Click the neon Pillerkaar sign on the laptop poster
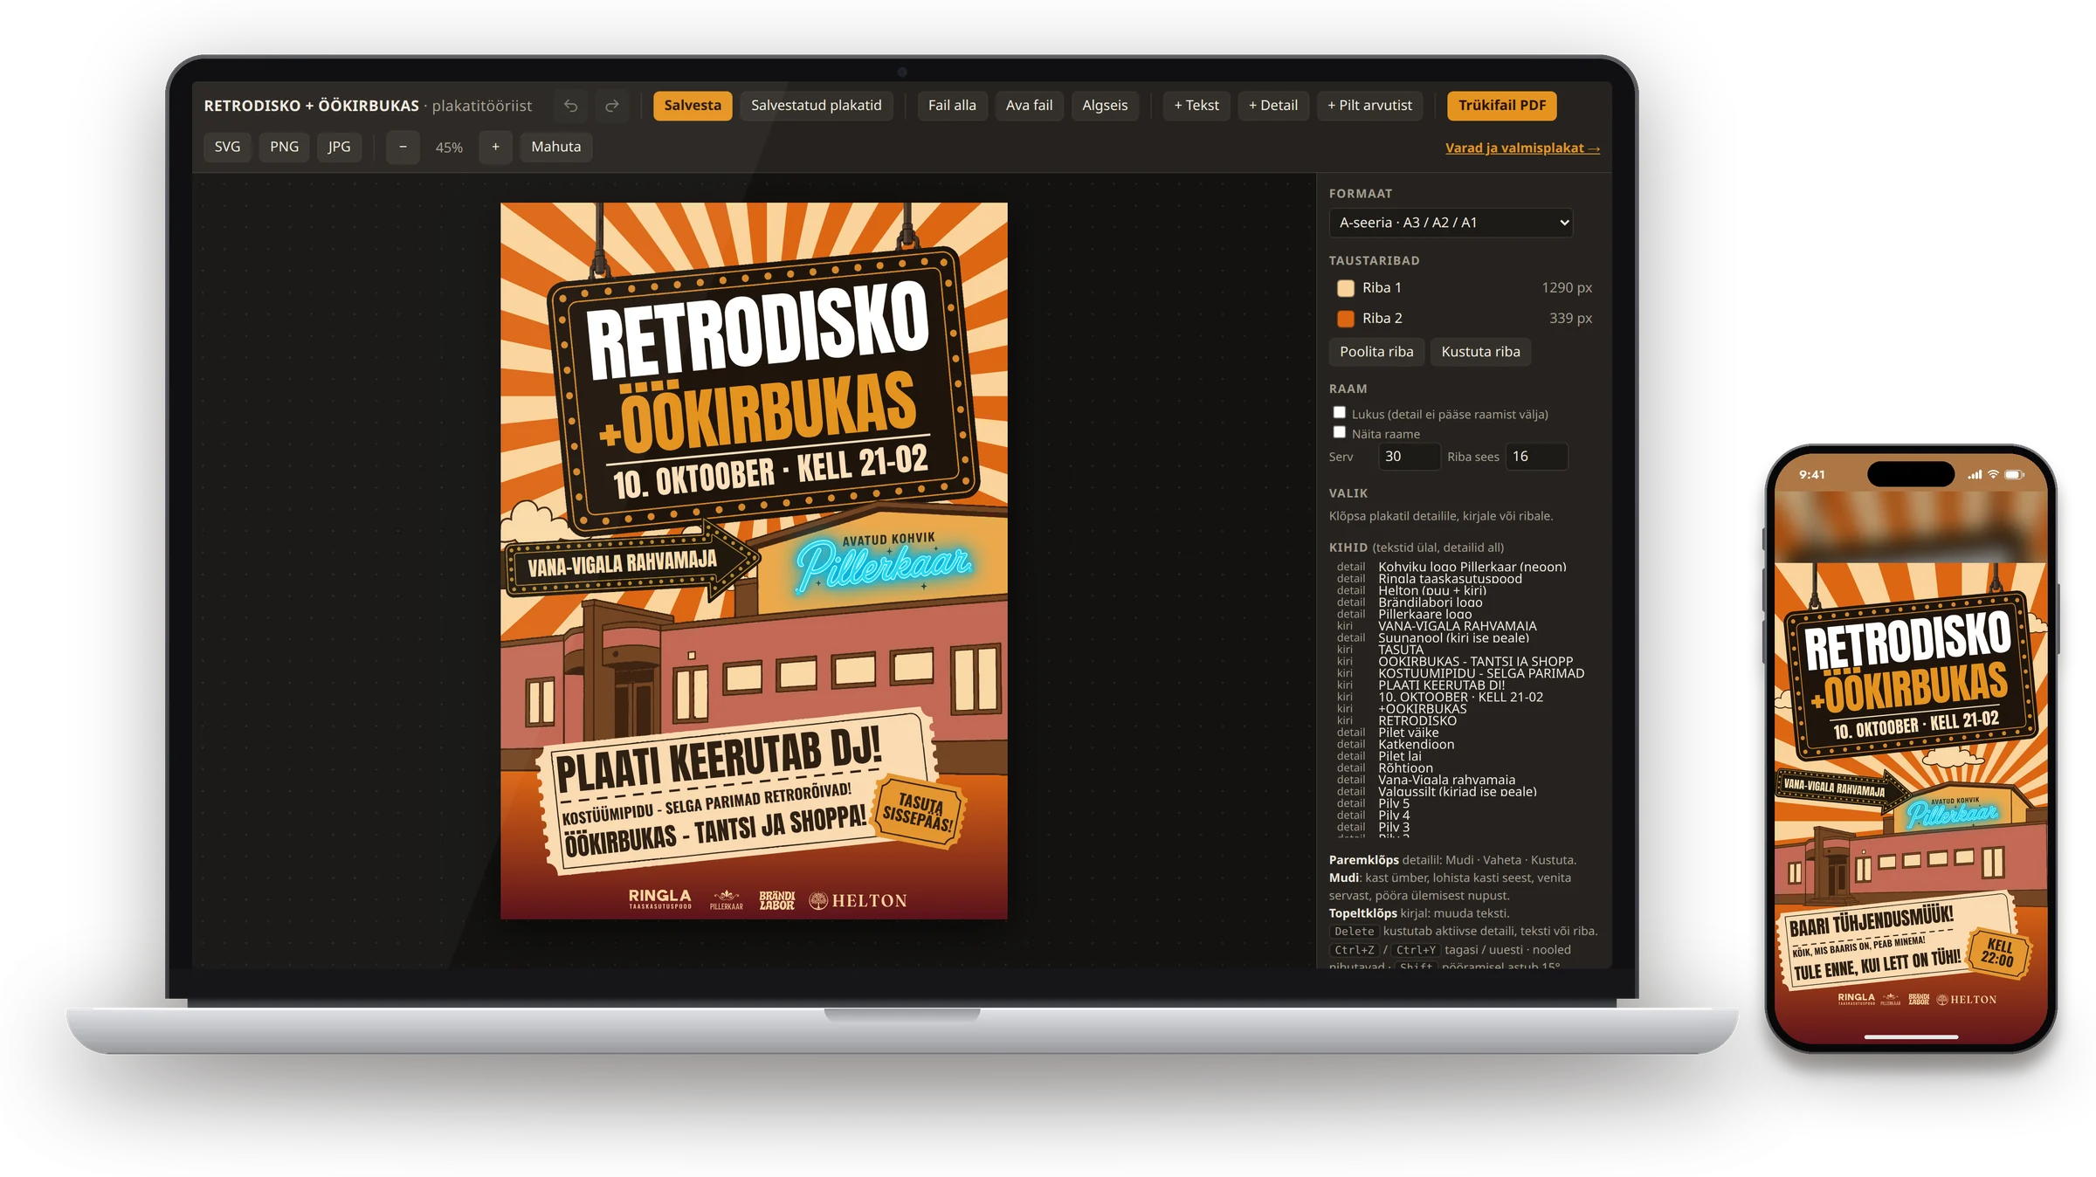Viewport: 2096px width, 1177px height. point(882,566)
